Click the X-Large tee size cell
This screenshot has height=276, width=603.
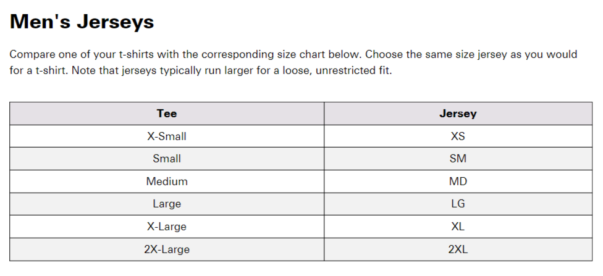(167, 227)
